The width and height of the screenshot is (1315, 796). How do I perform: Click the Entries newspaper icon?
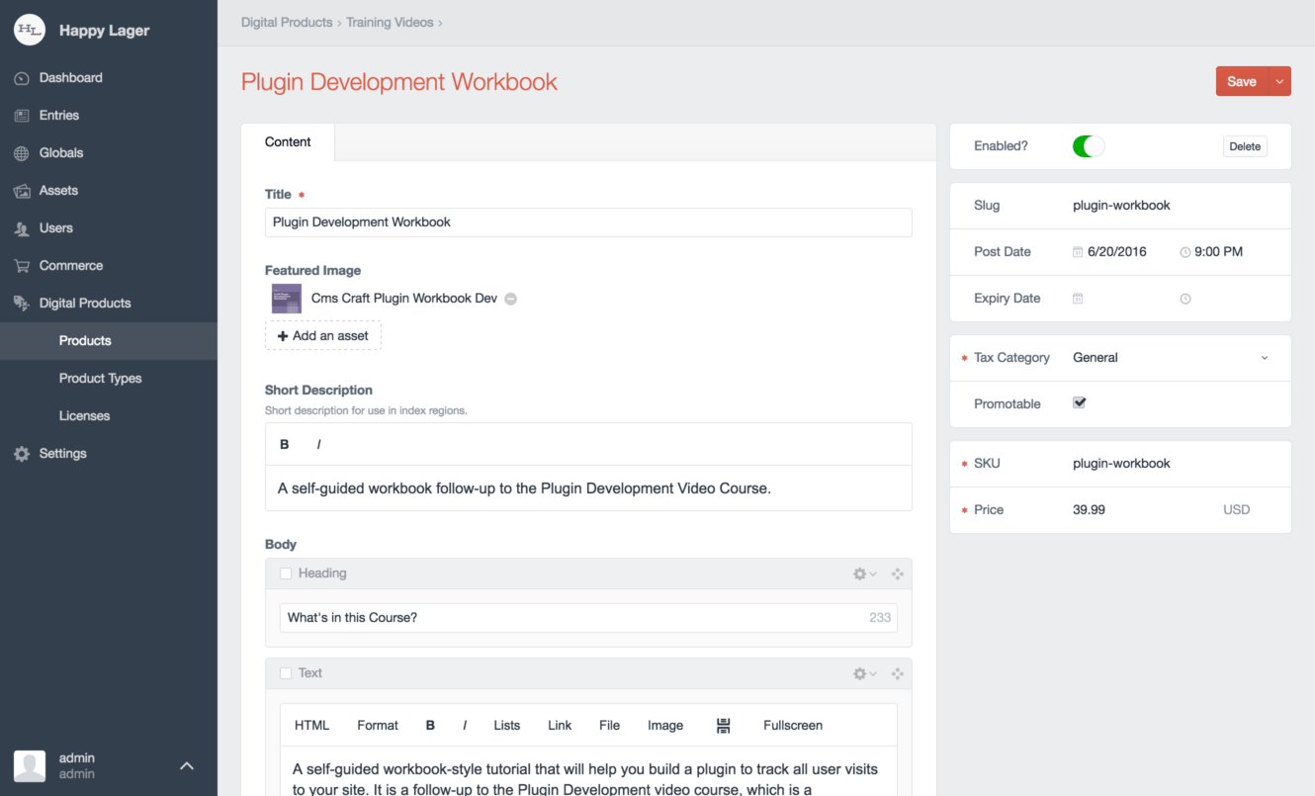[22, 116]
